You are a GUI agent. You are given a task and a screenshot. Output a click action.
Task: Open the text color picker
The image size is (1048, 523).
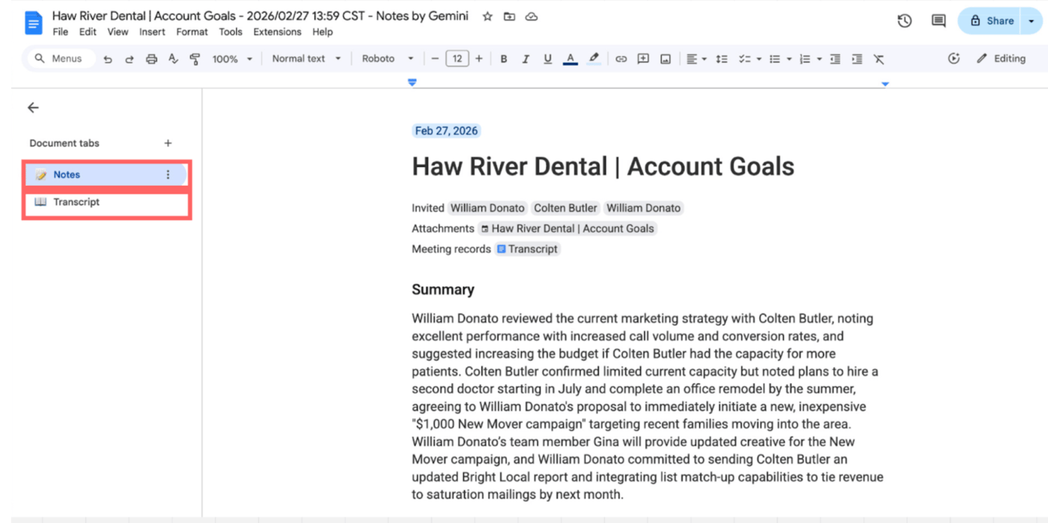click(x=570, y=59)
